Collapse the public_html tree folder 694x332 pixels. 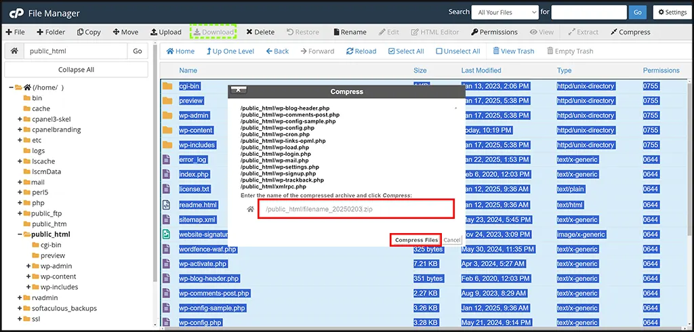pyautogui.click(x=20, y=234)
